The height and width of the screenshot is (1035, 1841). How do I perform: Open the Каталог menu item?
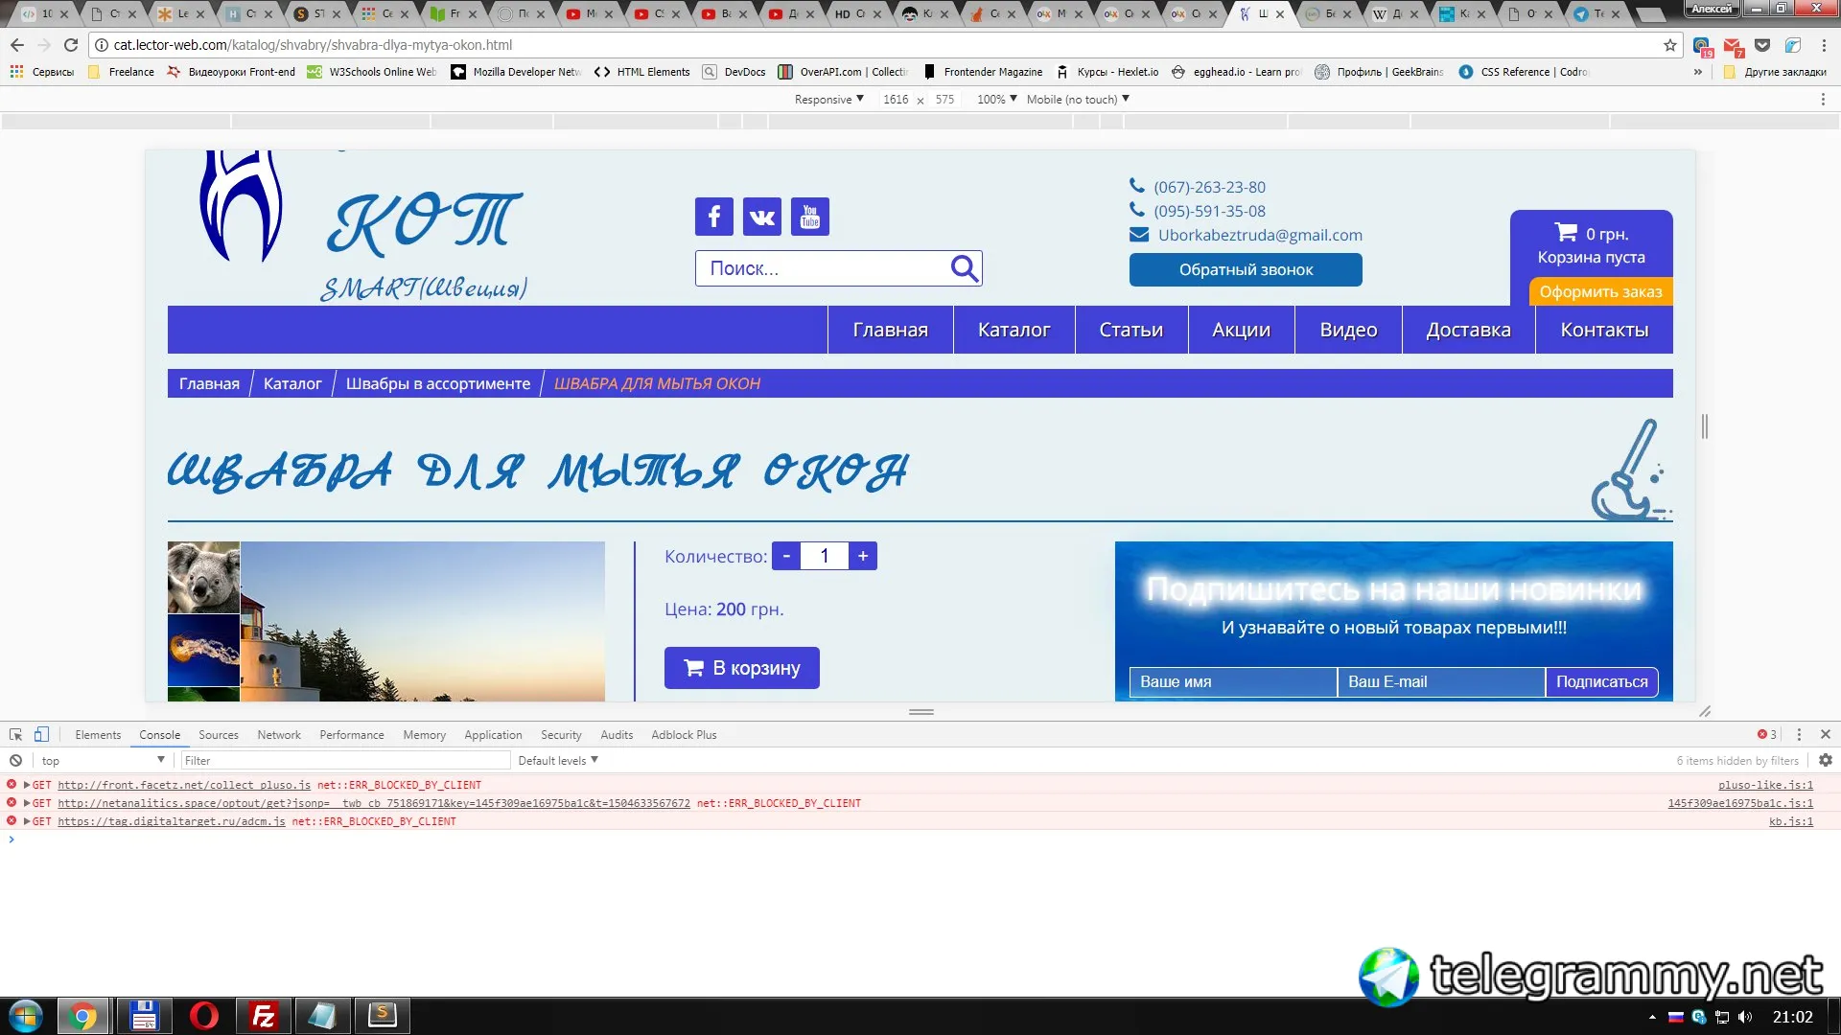[1014, 330]
